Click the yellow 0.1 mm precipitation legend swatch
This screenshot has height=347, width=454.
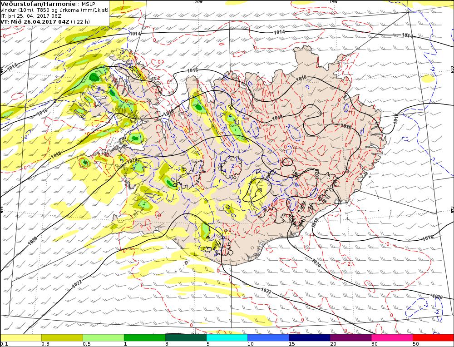21,338
